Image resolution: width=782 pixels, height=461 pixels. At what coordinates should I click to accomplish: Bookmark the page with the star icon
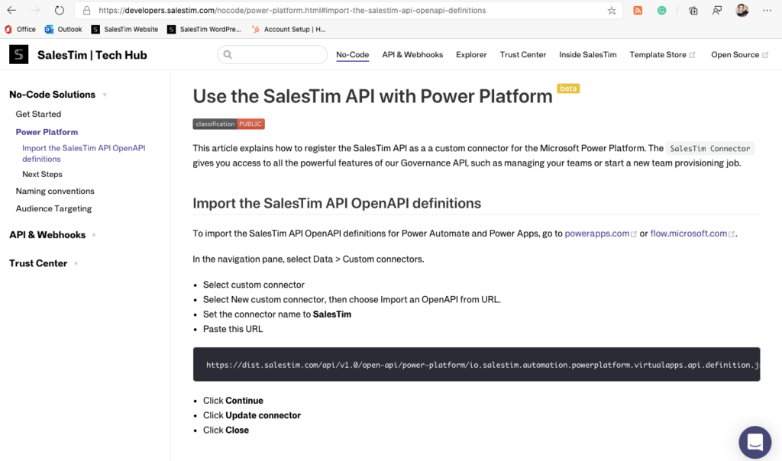[x=612, y=11]
